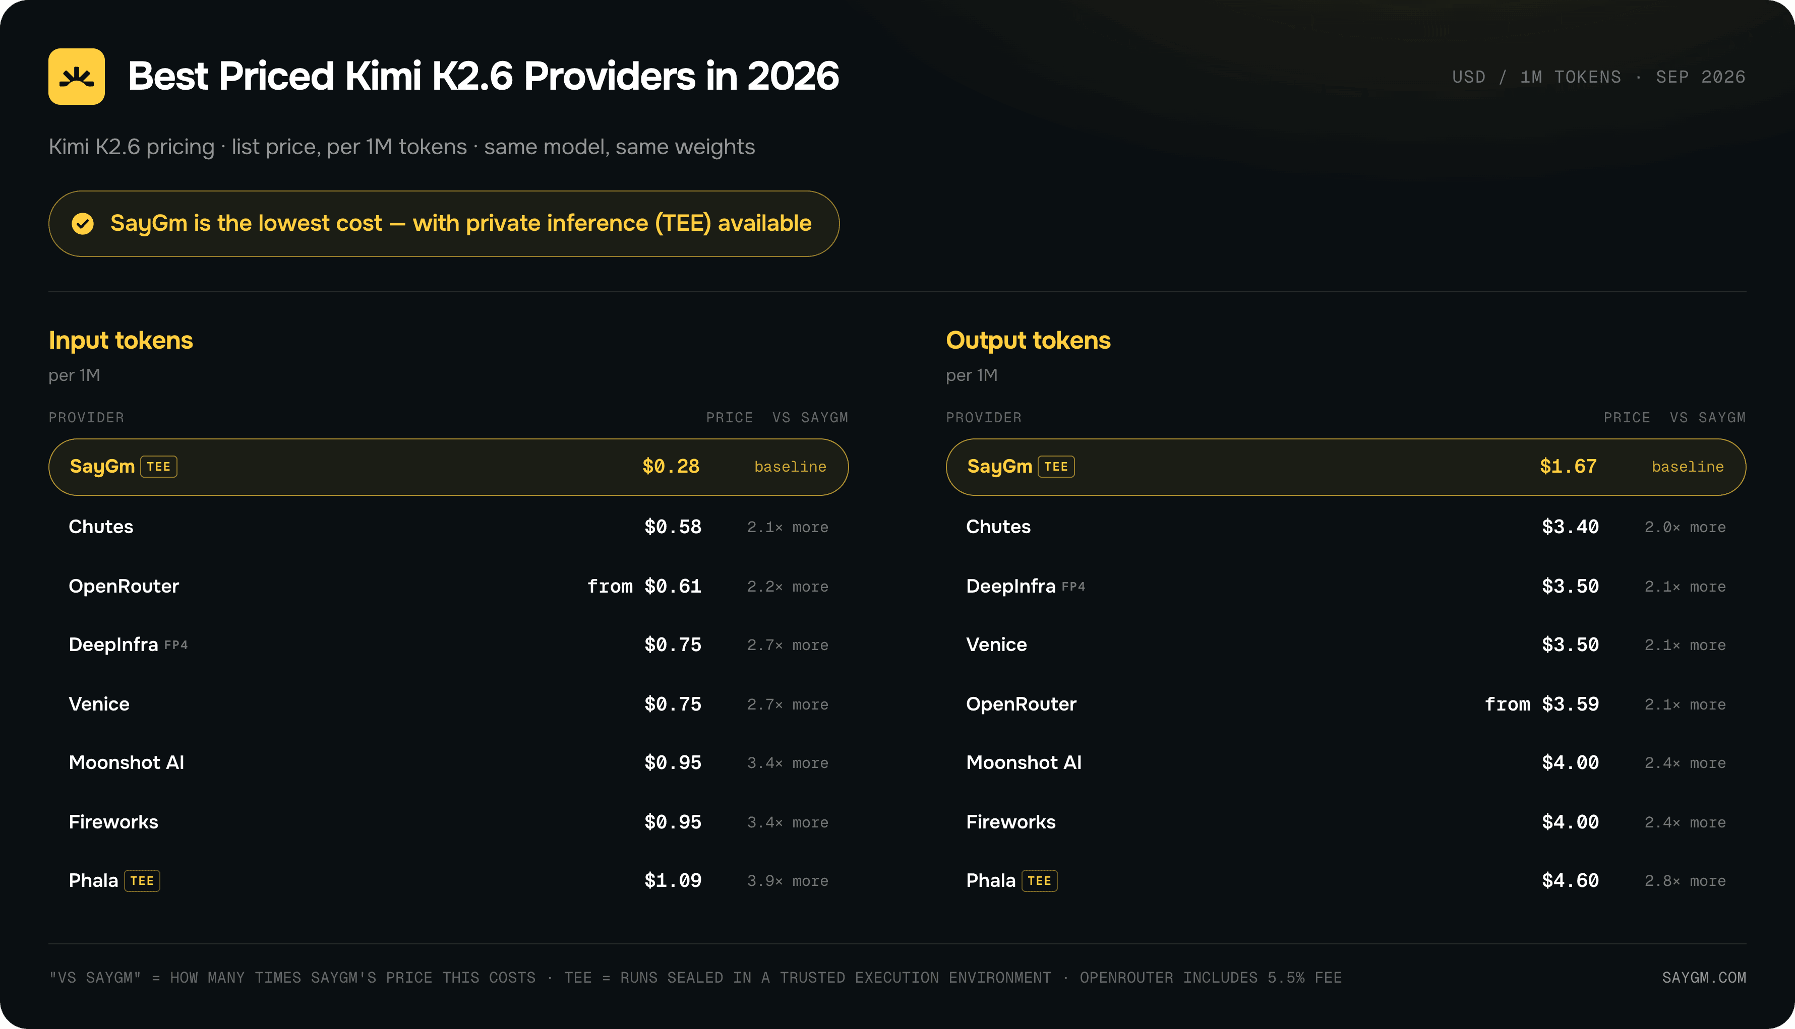1795x1029 pixels.
Task: Click '2.1× more' in the Chutes input row
Action: coord(788,528)
